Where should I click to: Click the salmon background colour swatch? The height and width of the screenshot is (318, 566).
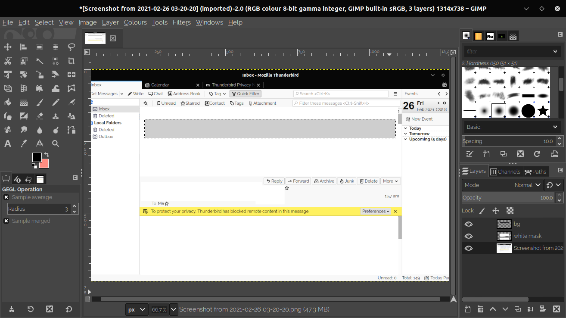tap(45, 164)
